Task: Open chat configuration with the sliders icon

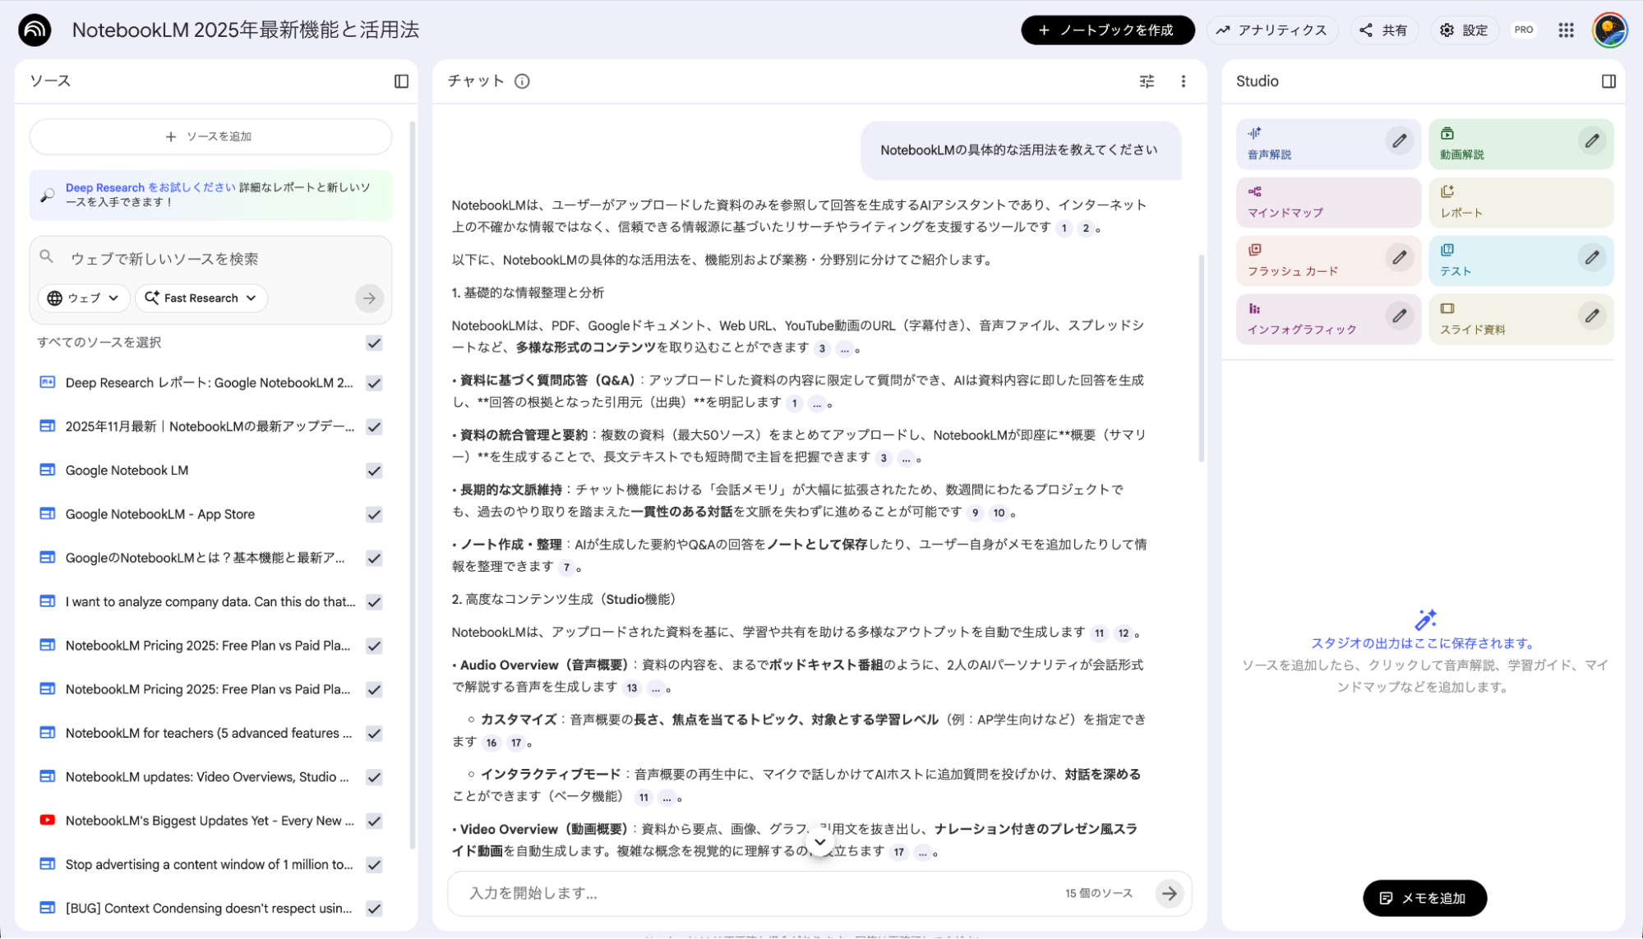Action: point(1146,81)
